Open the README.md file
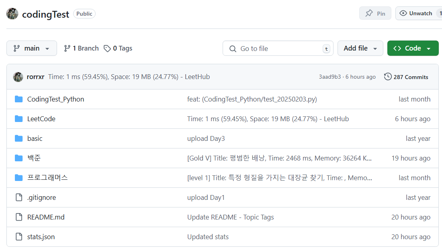This screenshot has width=442, height=252. [x=46, y=217]
